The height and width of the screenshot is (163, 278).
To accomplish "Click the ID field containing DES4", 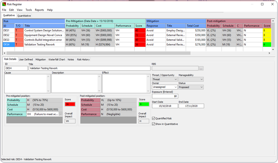I will pyautogui.click(x=16, y=68).
